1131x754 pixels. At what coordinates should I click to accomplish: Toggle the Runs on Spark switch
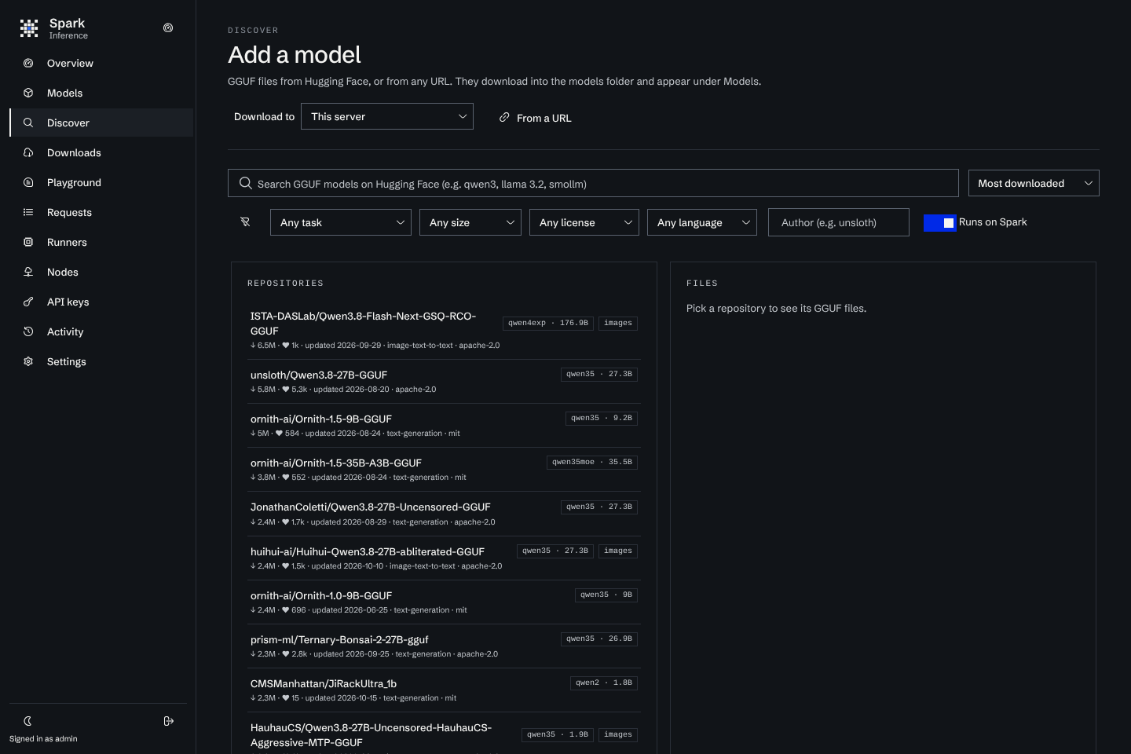pos(939,222)
